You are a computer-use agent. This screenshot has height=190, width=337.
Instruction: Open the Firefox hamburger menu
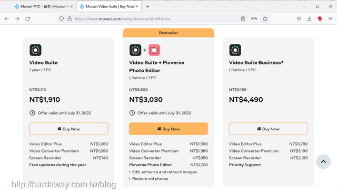pyautogui.click(x=330, y=19)
